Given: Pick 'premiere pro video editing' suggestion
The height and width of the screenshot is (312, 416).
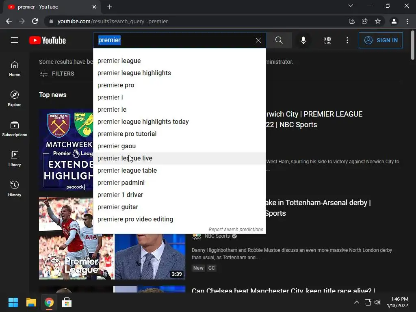Looking at the screenshot, I should pos(179,219).
